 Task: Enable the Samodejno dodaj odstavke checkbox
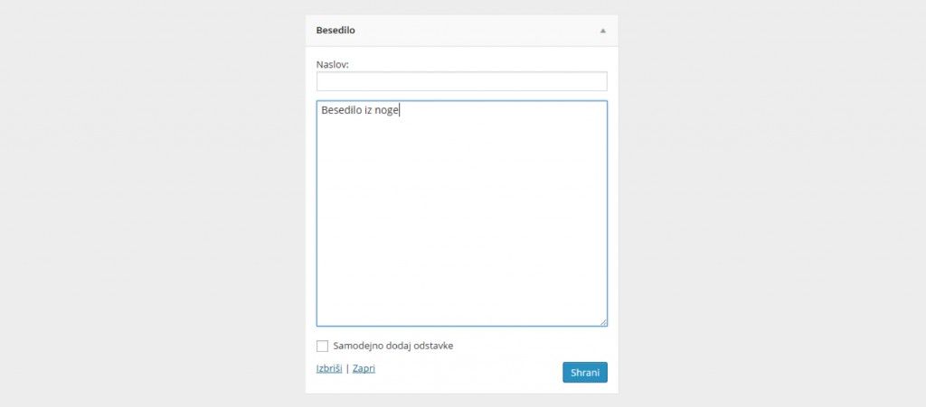pos(323,346)
